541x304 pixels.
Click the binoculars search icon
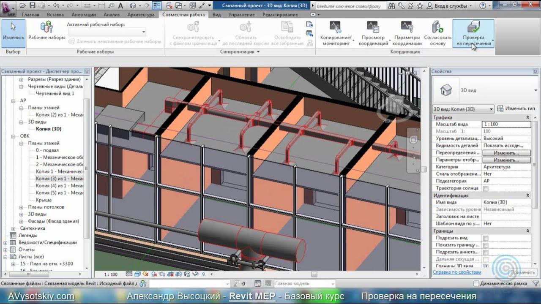[392, 6]
